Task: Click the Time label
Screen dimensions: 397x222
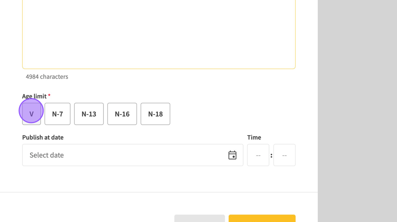Action: pos(254,137)
